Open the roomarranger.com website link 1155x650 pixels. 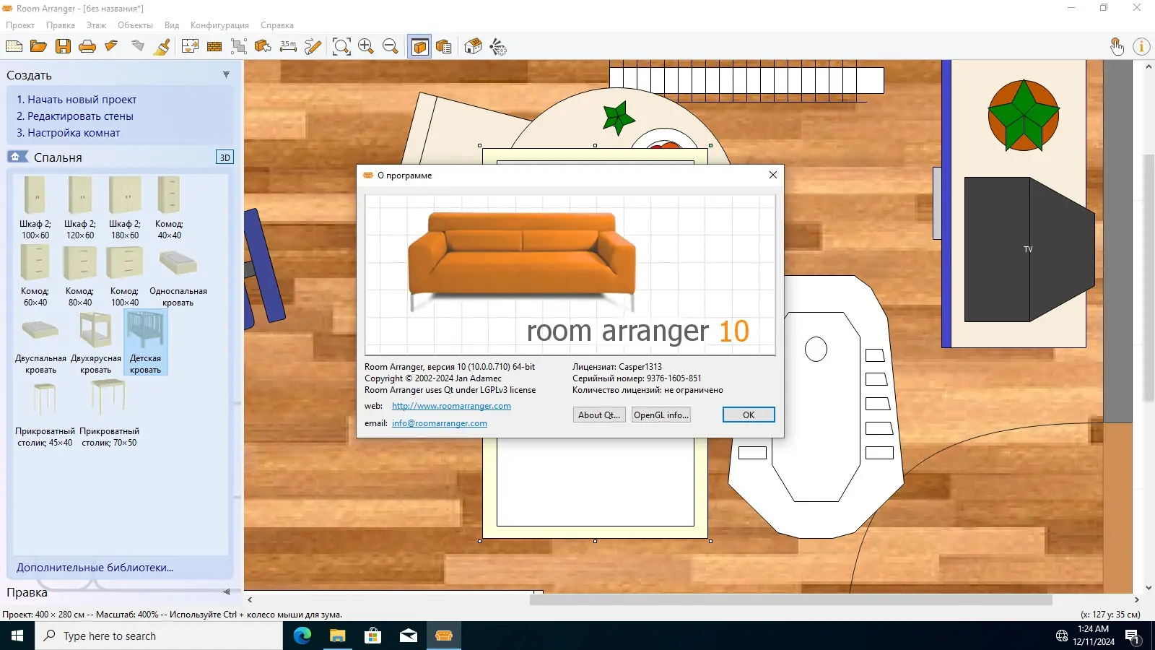(x=451, y=406)
